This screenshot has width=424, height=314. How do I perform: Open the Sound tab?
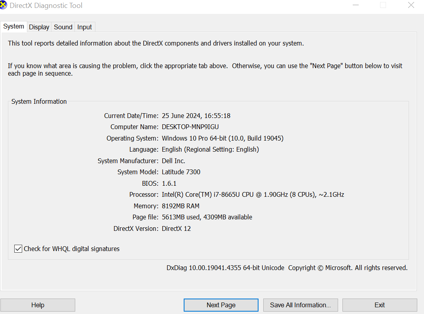[x=63, y=27]
